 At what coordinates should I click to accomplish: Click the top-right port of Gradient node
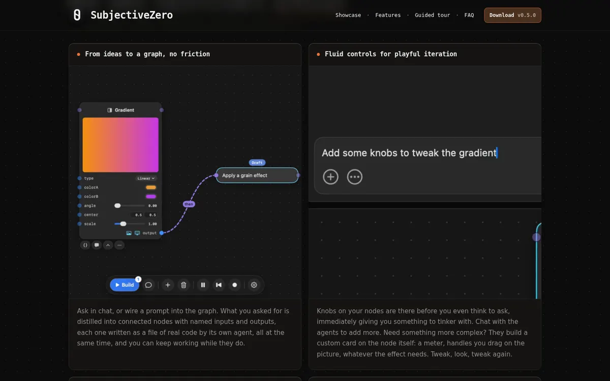pos(162,110)
